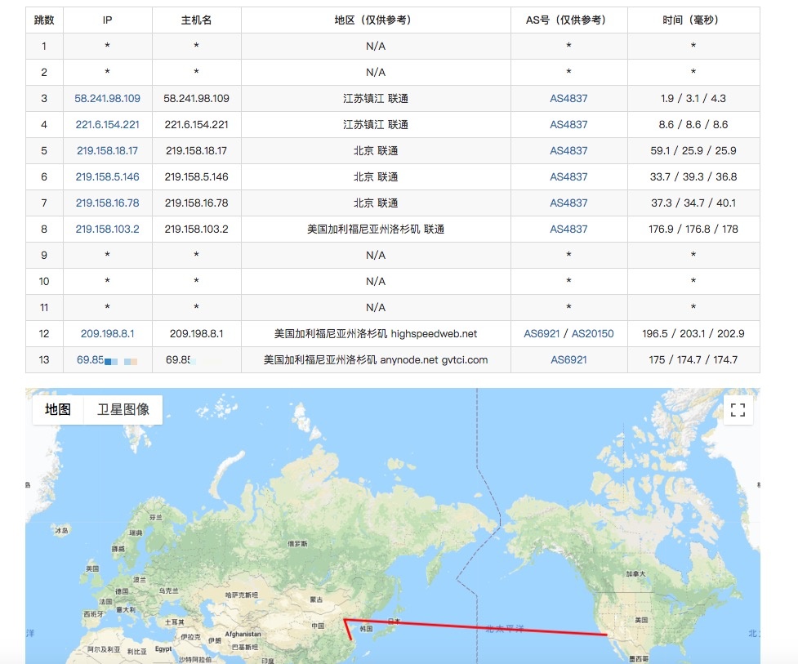Open the AS6921 link in hop 13
Viewport: 798px width, 664px height.
point(568,360)
